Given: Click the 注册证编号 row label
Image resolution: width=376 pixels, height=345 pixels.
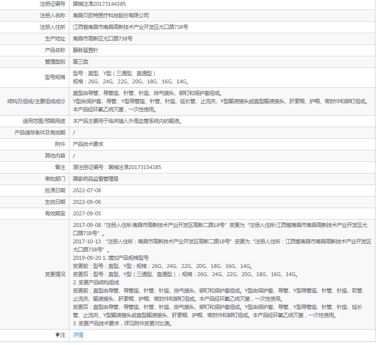Looking at the screenshot, I should coord(52,4).
